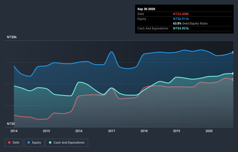
Task: Click the Equity value NT$6.911b
Action: coord(181,19)
